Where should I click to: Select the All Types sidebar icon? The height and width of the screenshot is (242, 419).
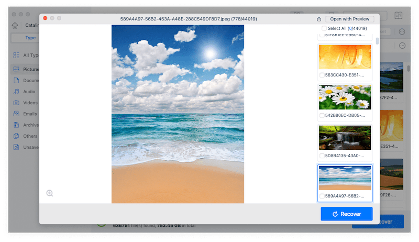click(x=16, y=56)
